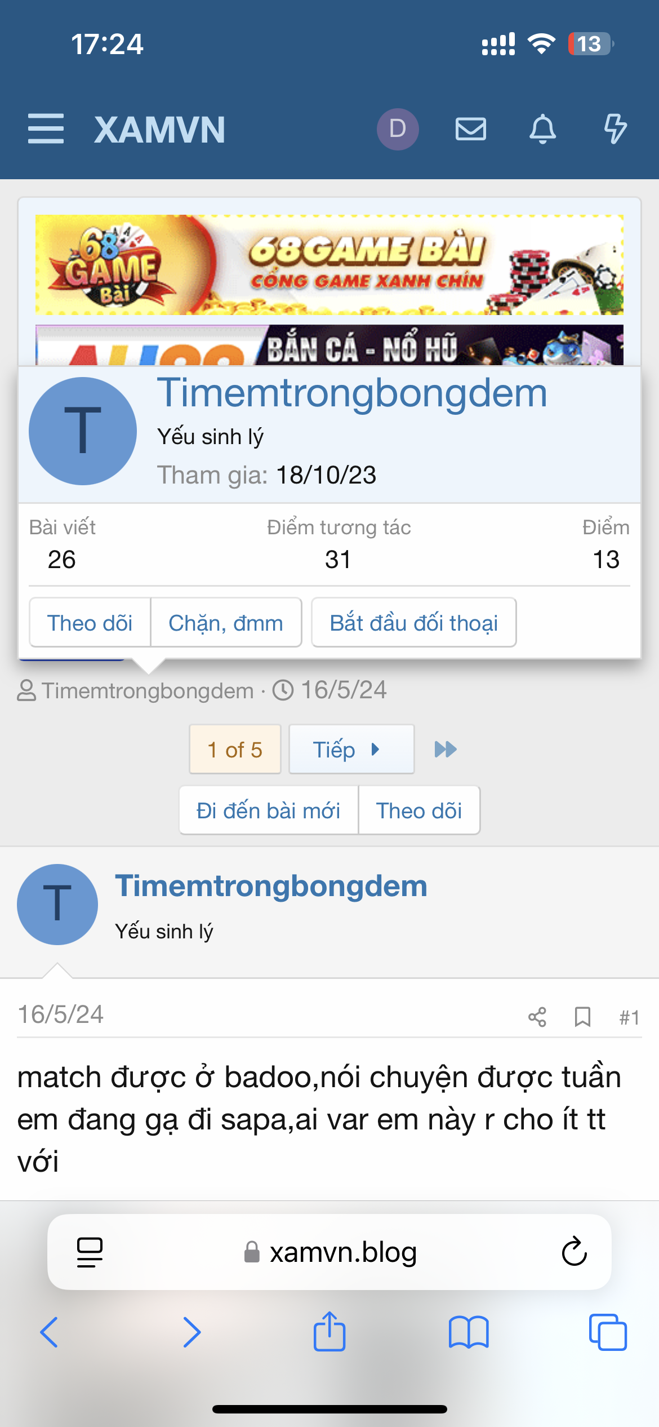This screenshot has height=1427, width=659.
Task: Reload the page in Safari
Action: (x=573, y=1253)
